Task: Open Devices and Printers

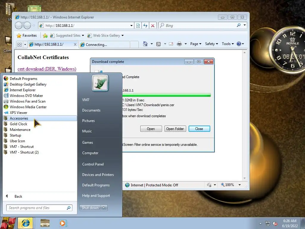Action: 98,175
